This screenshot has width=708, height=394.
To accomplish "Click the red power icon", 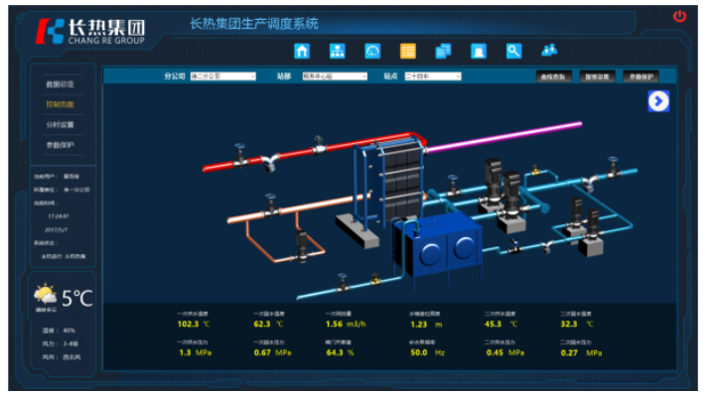I will click(x=679, y=17).
